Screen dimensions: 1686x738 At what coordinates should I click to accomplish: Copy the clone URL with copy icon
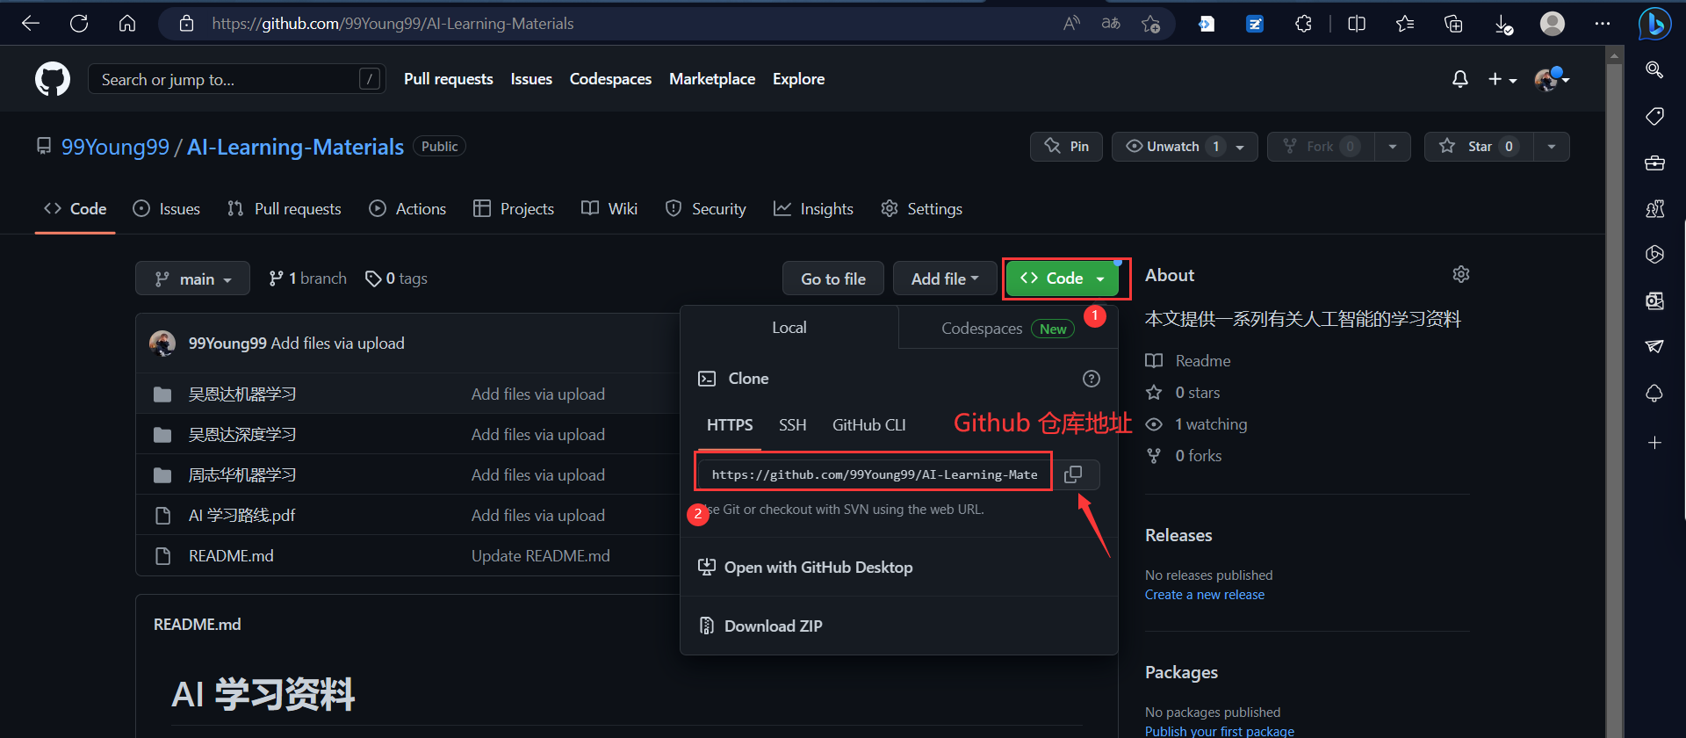point(1073,474)
